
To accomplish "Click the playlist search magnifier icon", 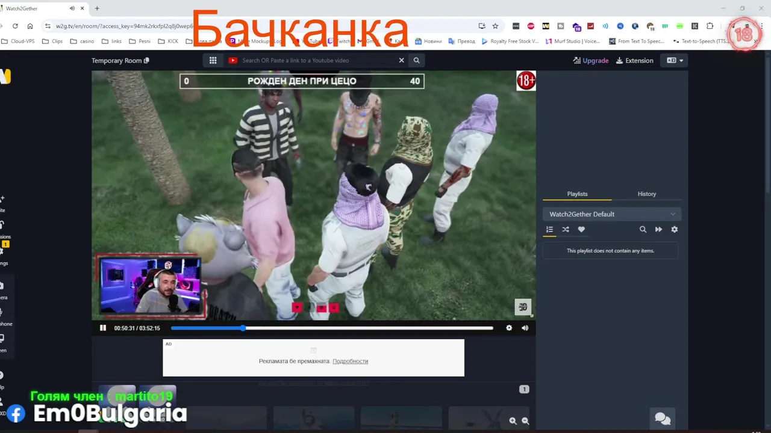I will 643,229.
